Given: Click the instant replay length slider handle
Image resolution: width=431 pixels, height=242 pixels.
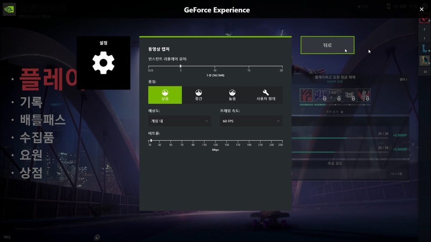Looking at the screenshot, I should (x=181, y=66).
